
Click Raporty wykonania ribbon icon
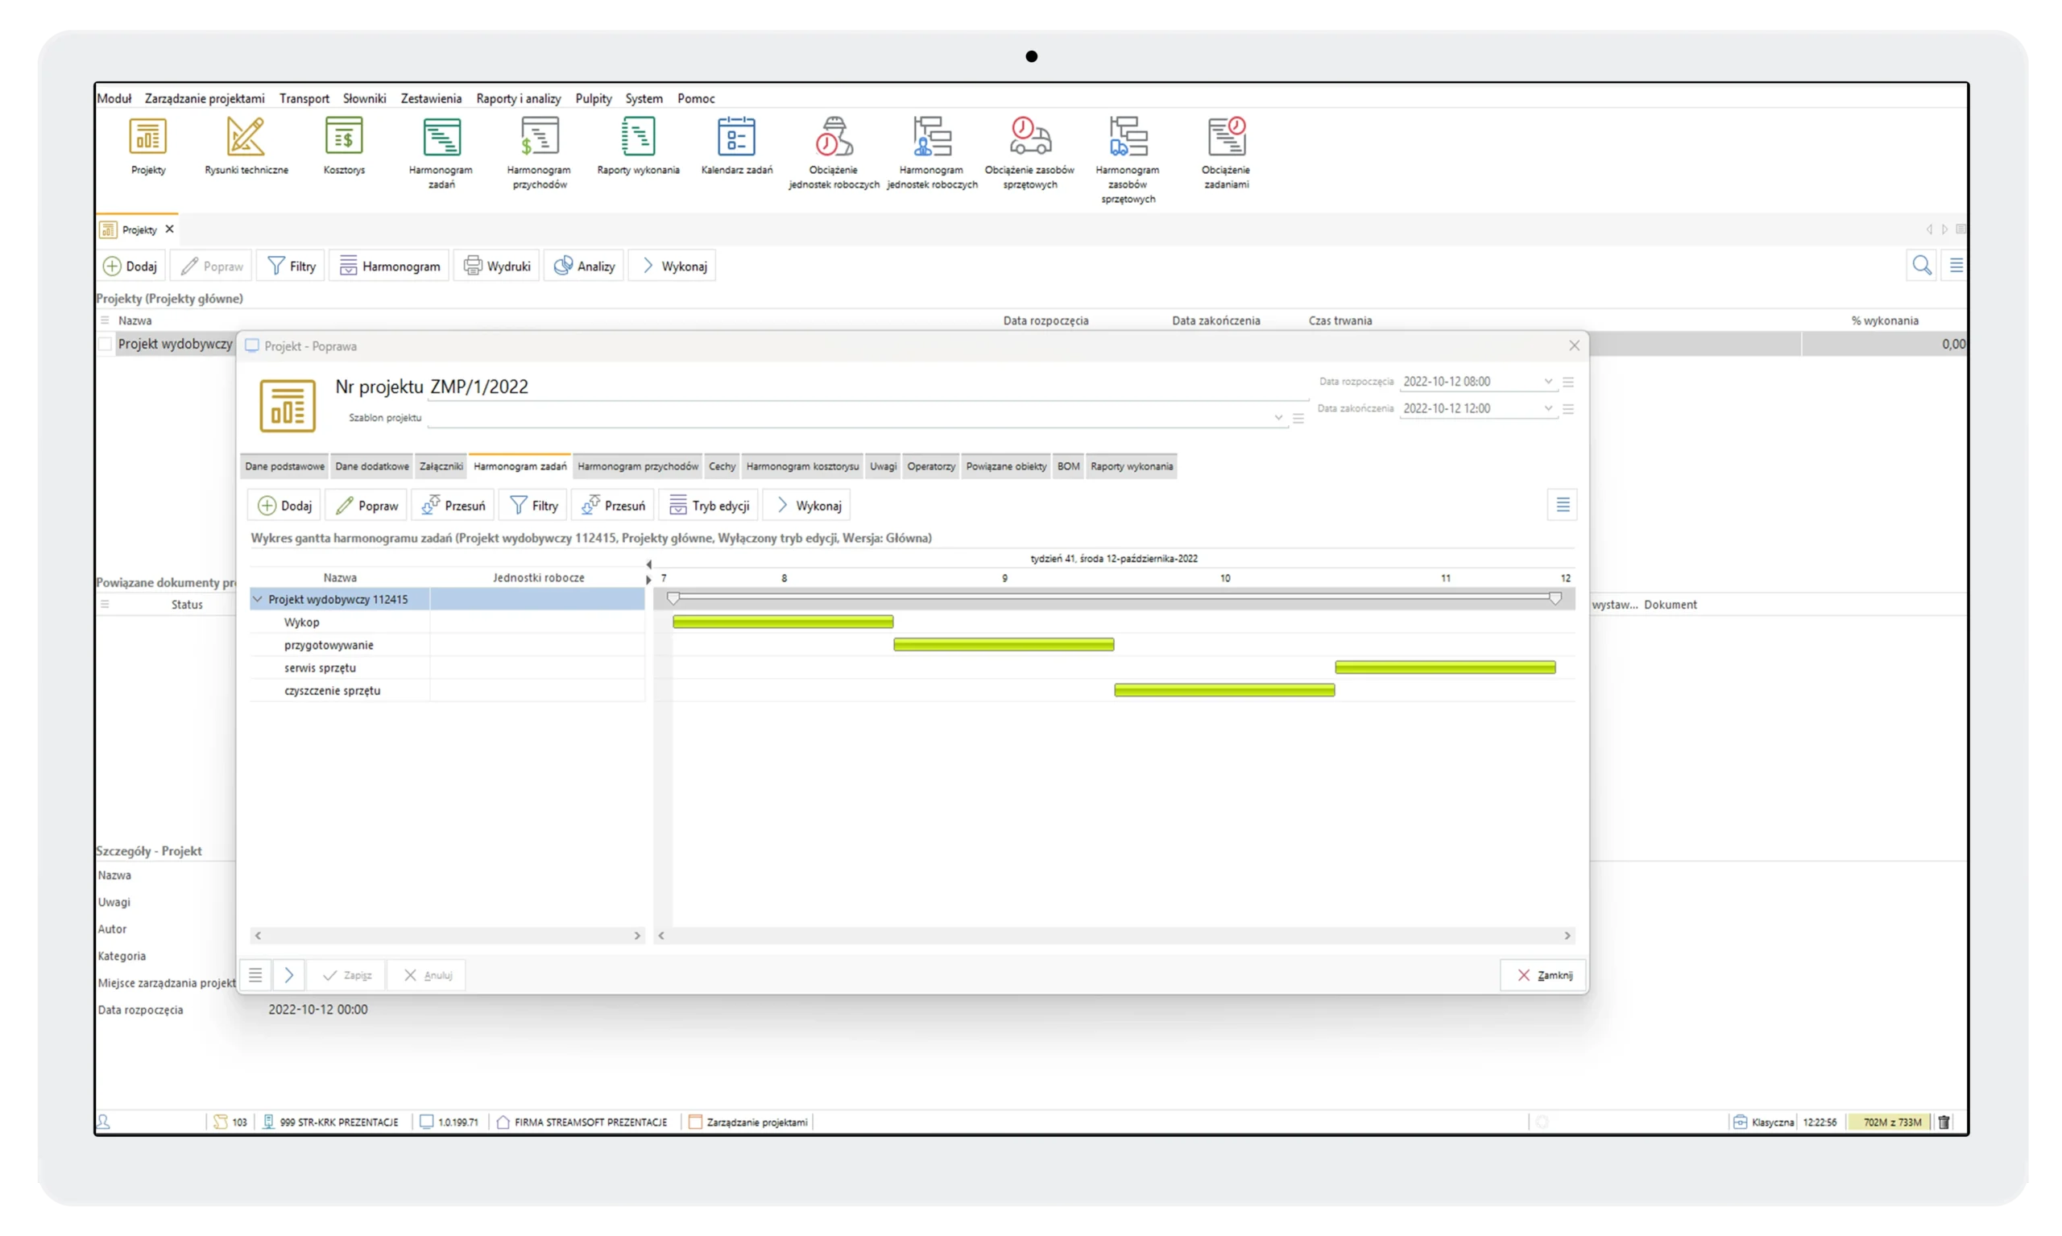point(638,137)
